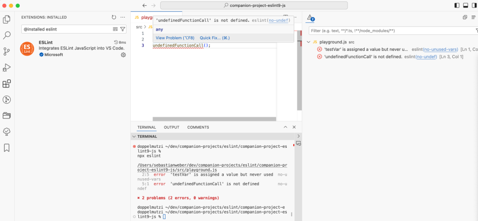
Task: Toggle the bottom panel layout button
Action: point(465,5)
